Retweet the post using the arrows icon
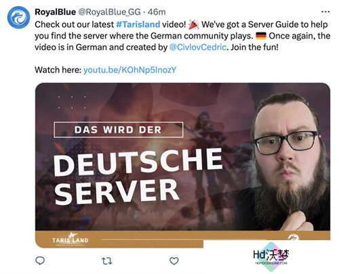The image size is (339, 274). pos(106,261)
